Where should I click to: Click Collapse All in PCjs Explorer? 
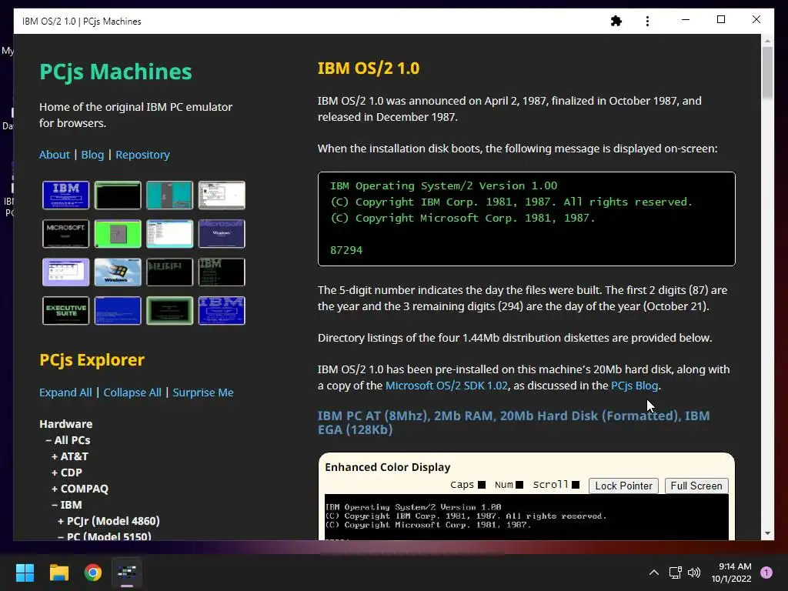(x=132, y=392)
